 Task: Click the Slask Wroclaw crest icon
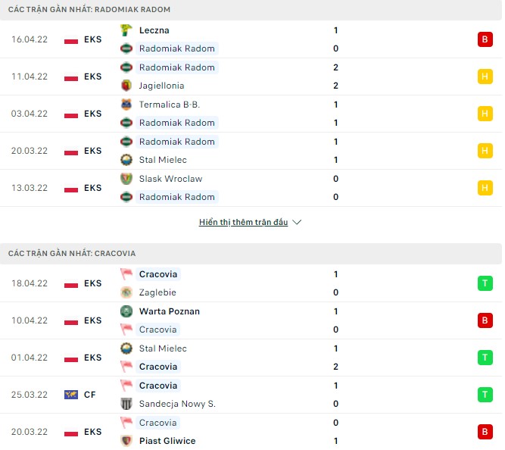(126, 179)
